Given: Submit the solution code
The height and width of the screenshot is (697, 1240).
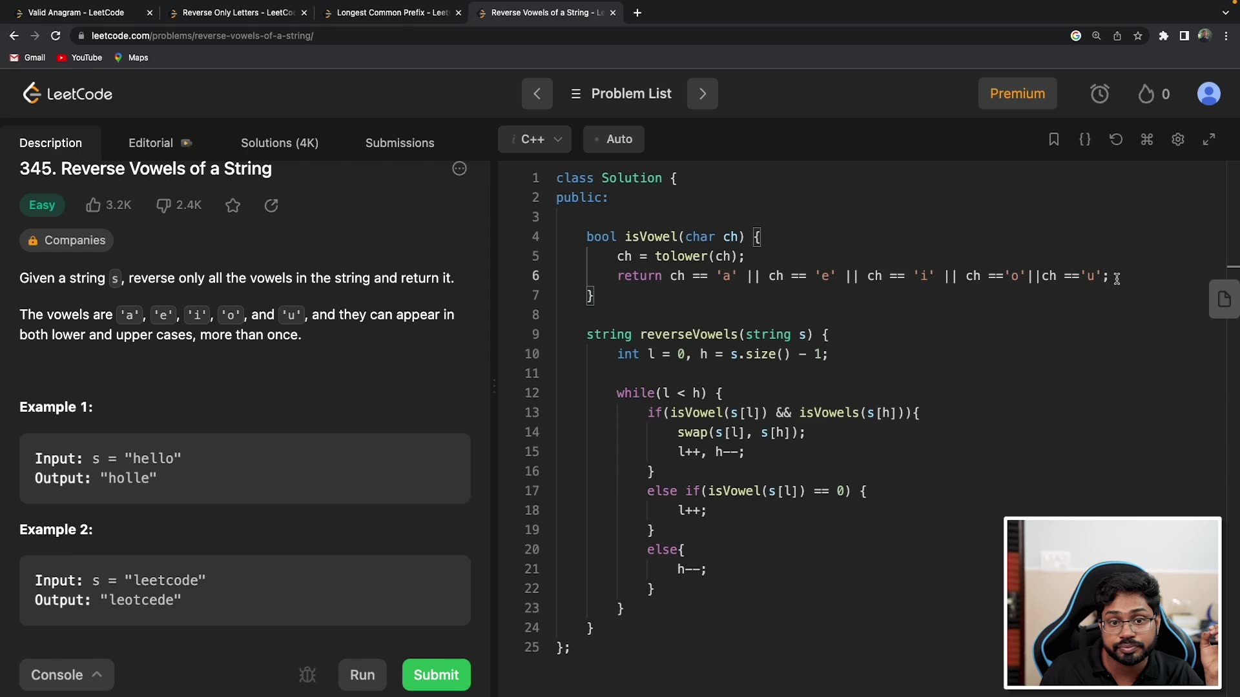Looking at the screenshot, I should (437, 675).
